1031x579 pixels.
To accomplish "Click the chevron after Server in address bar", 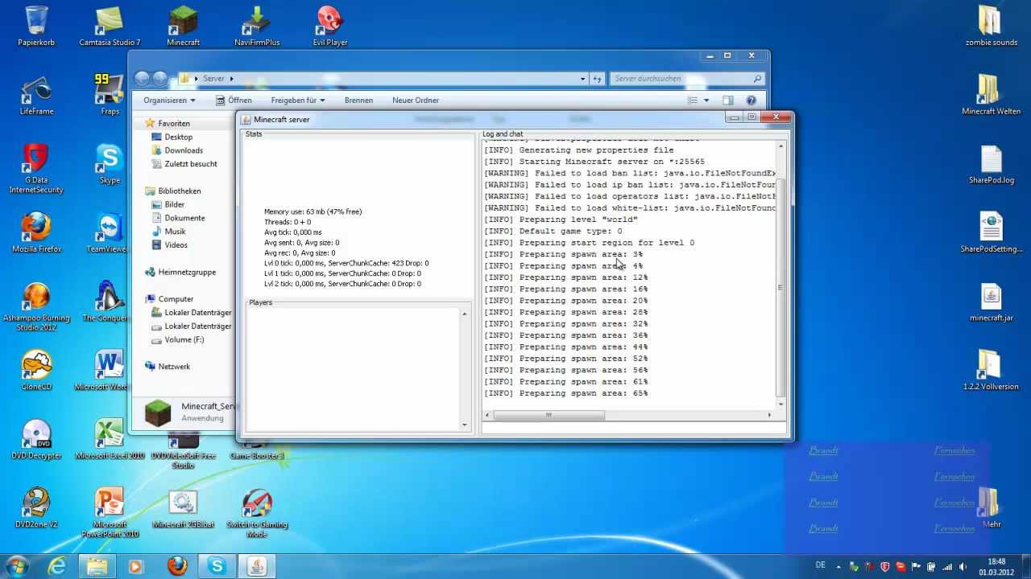I will (231, 79).
